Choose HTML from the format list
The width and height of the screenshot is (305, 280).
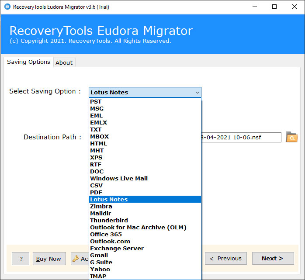pyautogui.click(x=145, y=144)
